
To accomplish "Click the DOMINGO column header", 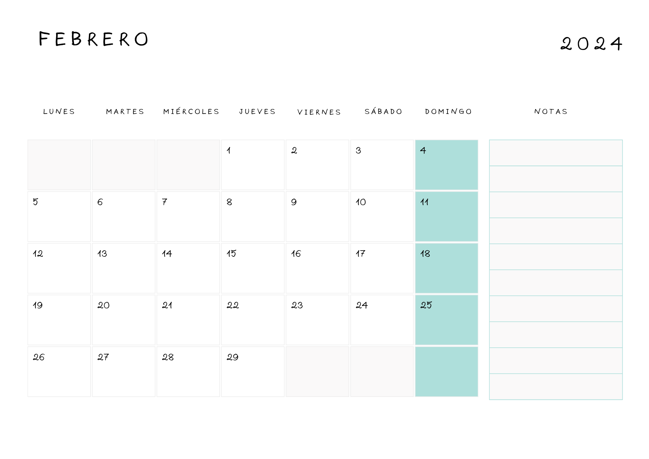I will (448, 111).
